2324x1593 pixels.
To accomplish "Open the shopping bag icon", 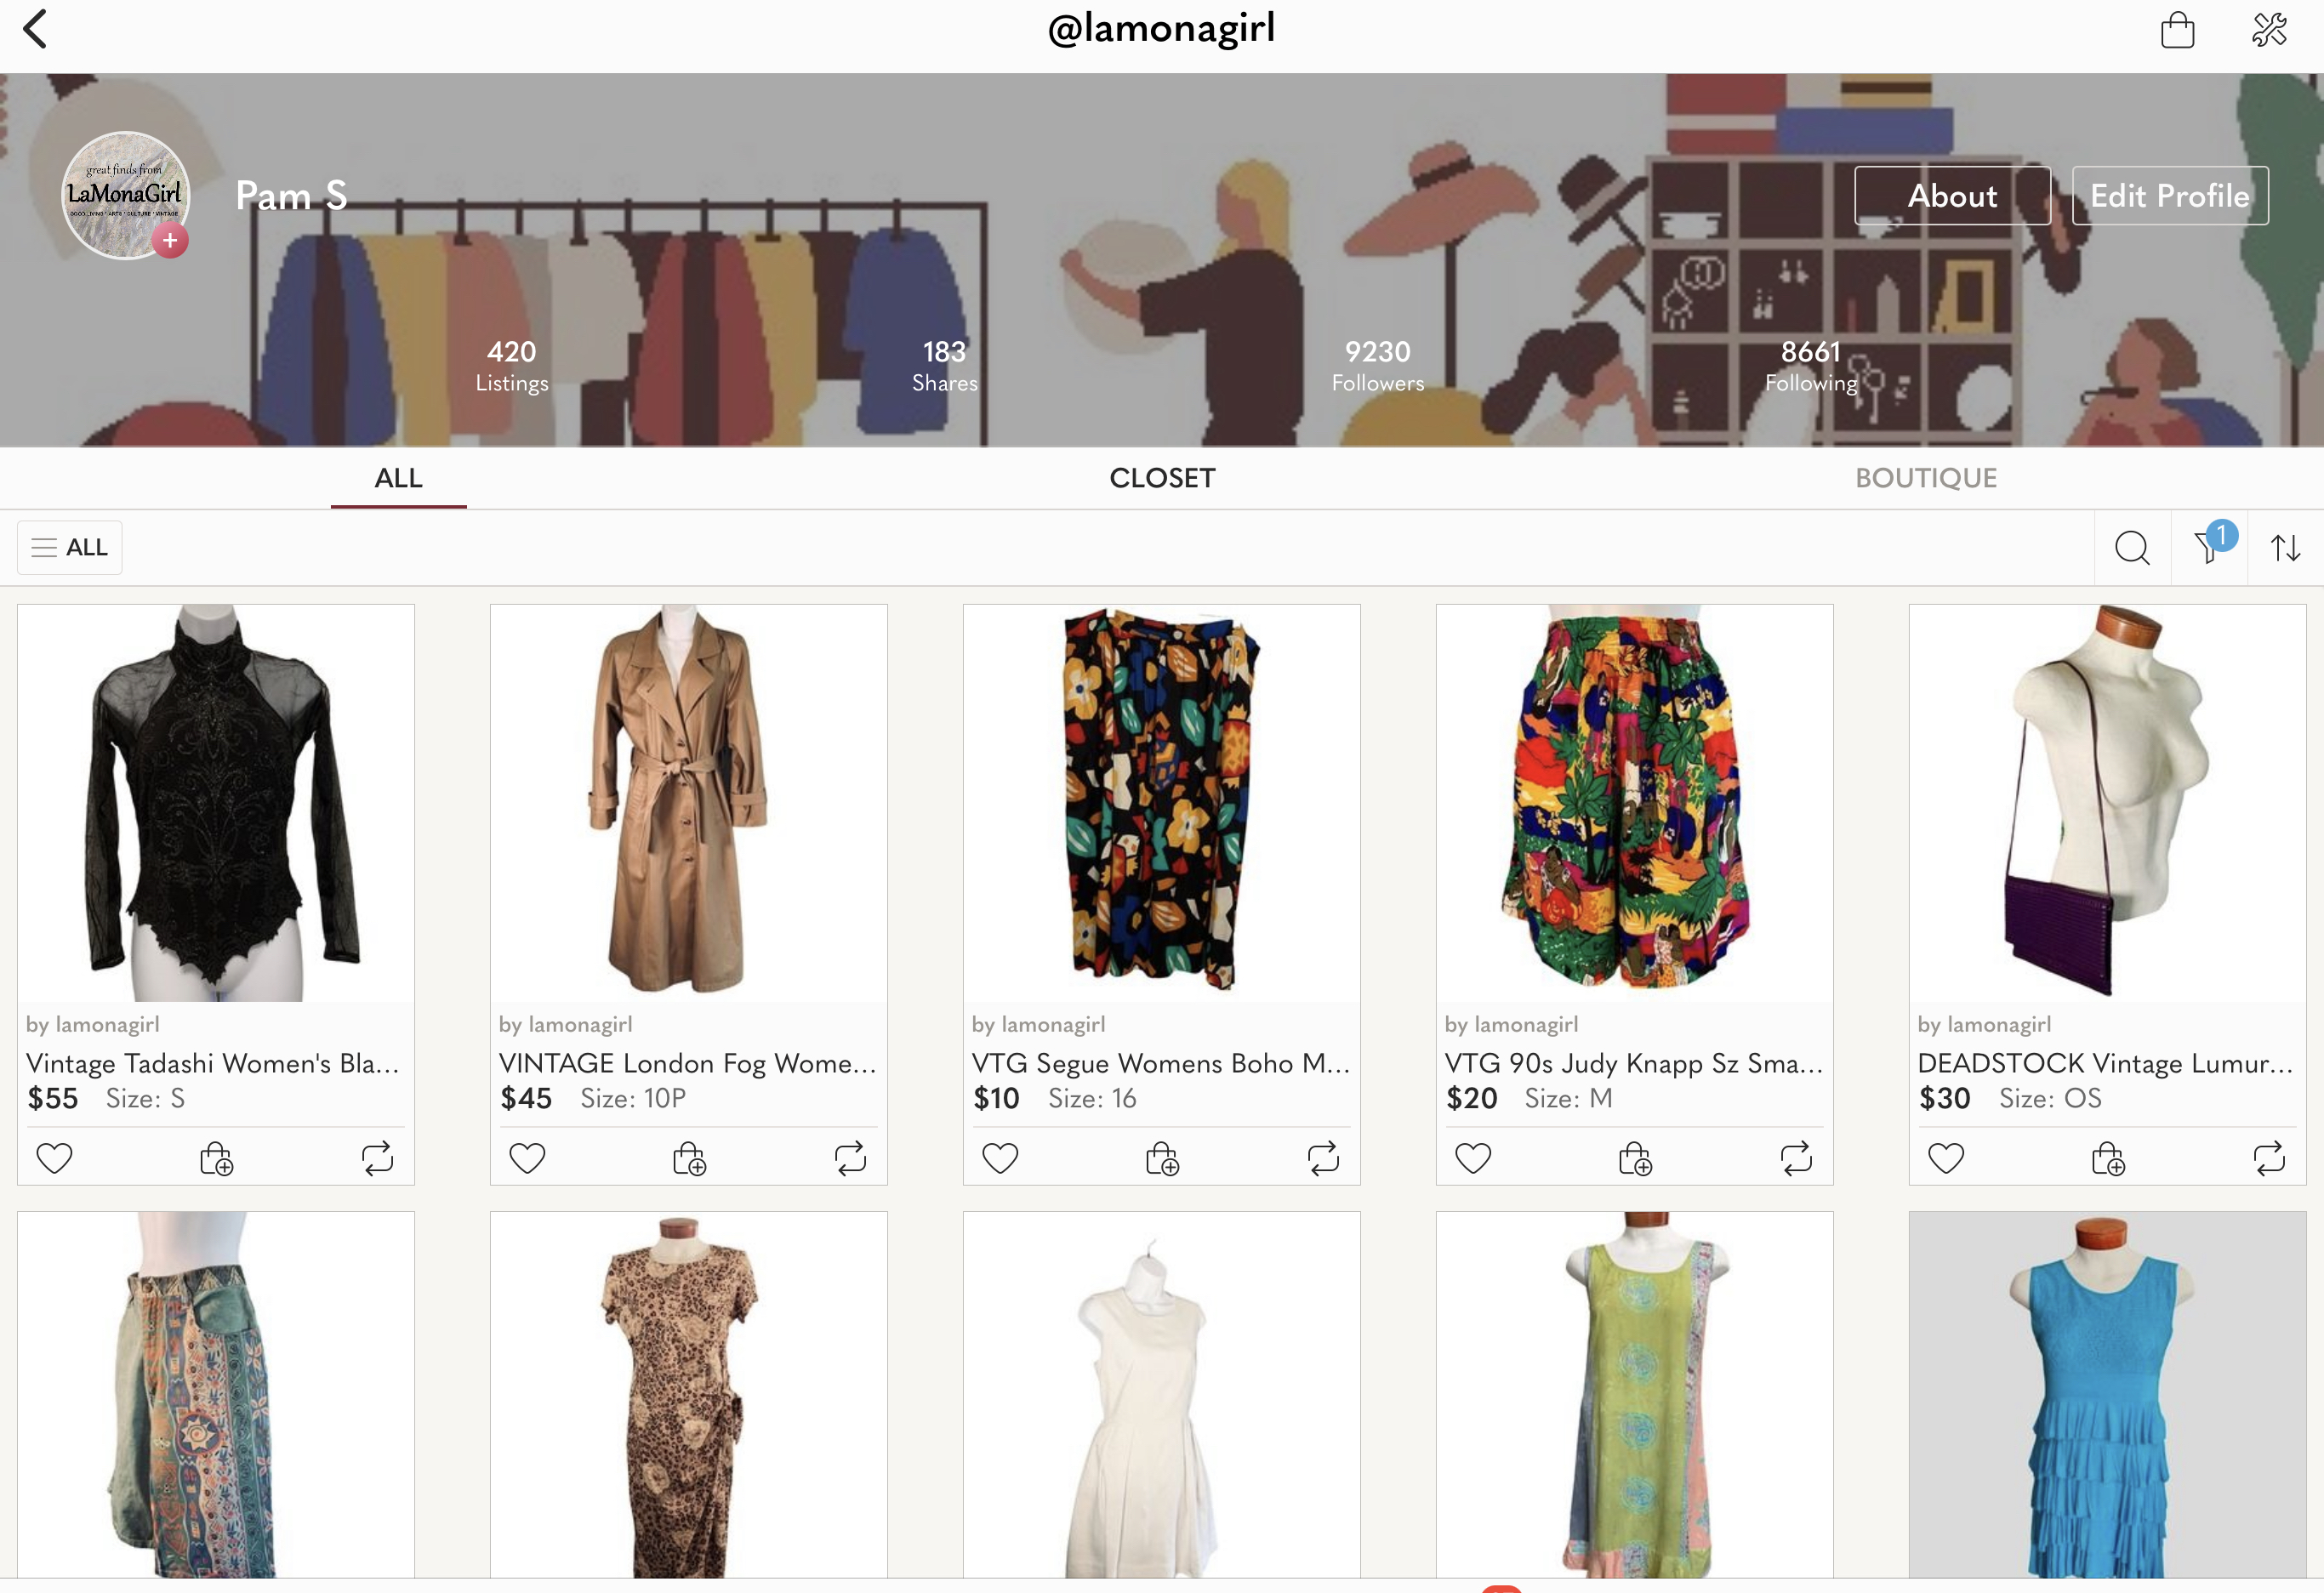I will 2177,29.
